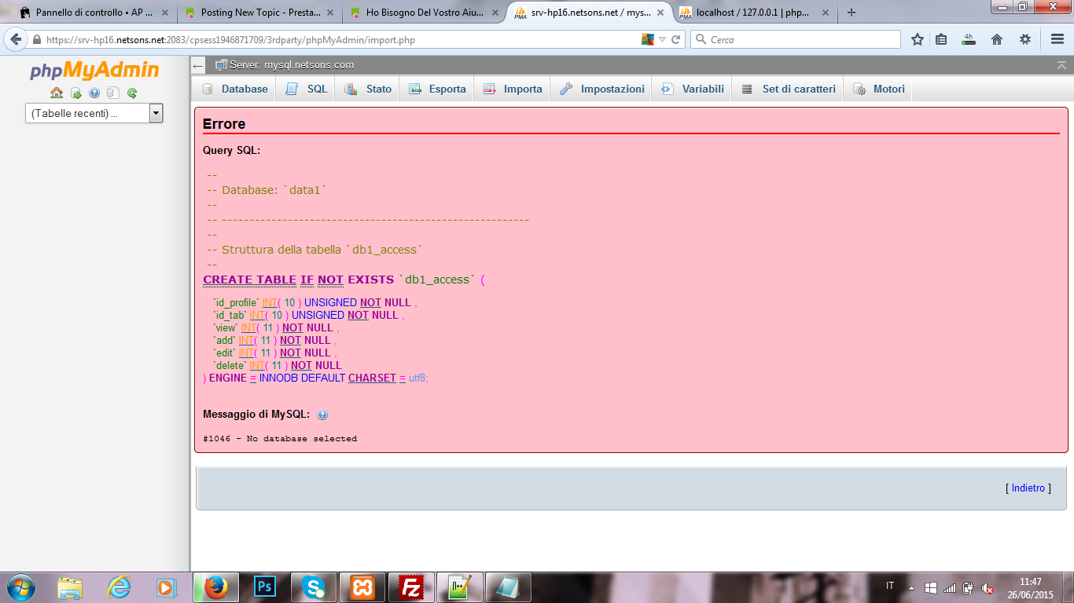Open the Firefox hamburger menu
The image size is (1074, 603).
coord(1057,39)
